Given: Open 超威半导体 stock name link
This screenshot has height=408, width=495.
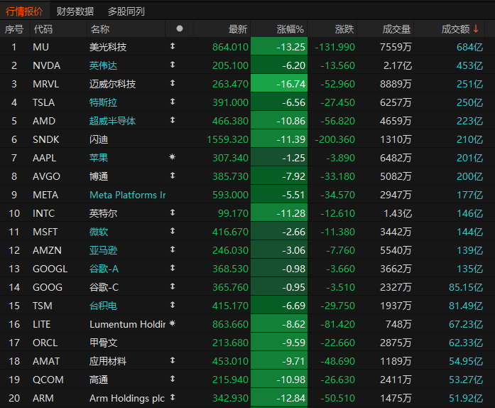Looking at the screenshot, I should (x=112, y=121).
